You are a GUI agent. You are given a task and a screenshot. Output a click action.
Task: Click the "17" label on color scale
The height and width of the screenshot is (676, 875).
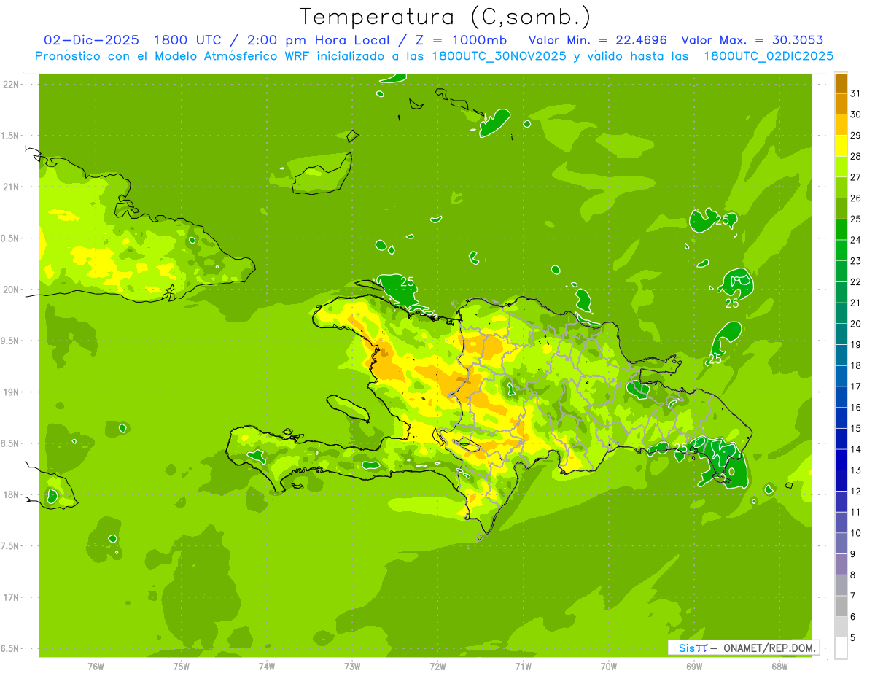tap(855, 386)
